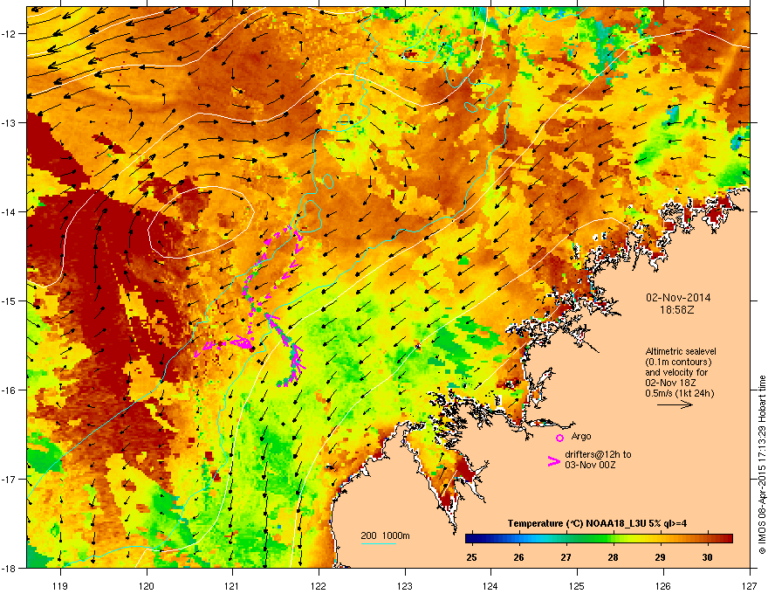Image resolution: width=768 pixels, height=594 pixels.
Task: Click the '03-Nov 00Z' legend text
Action: click(x=590, y=465)
